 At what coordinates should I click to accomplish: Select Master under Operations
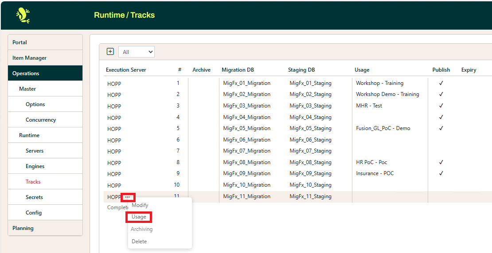45,89
